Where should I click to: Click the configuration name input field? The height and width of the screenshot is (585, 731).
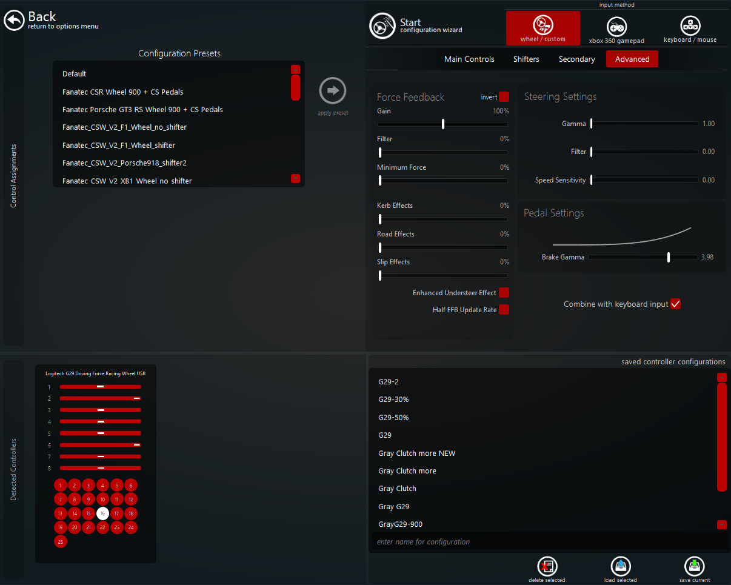(549, 541)
